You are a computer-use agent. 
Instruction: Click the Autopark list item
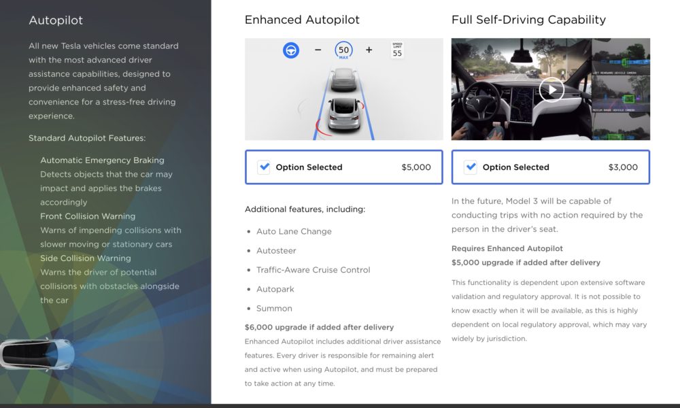(275, 289)
